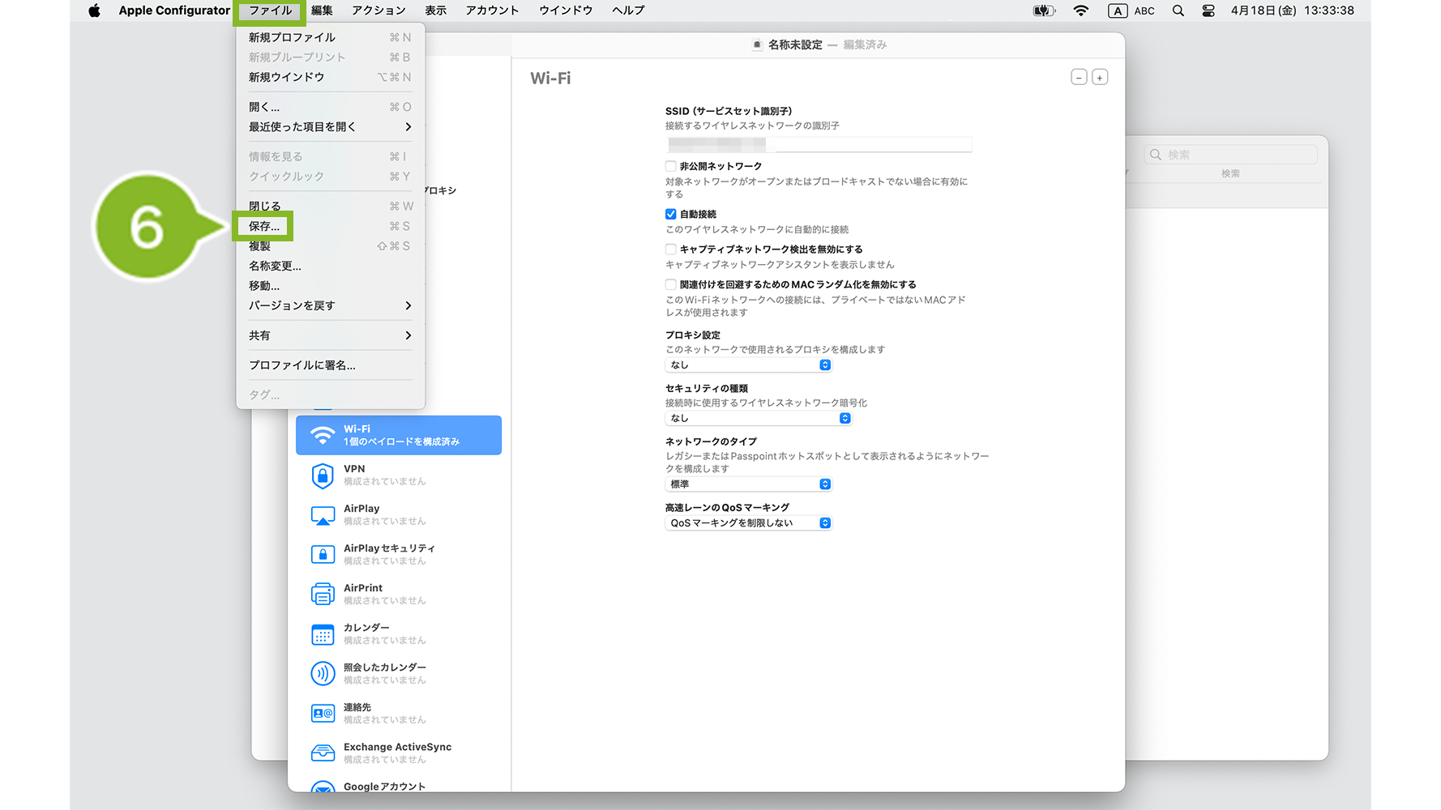Screen dimensions: 1441x810
Task: Click the Wi-Fi status menu bar icon
Action: 1080,11
